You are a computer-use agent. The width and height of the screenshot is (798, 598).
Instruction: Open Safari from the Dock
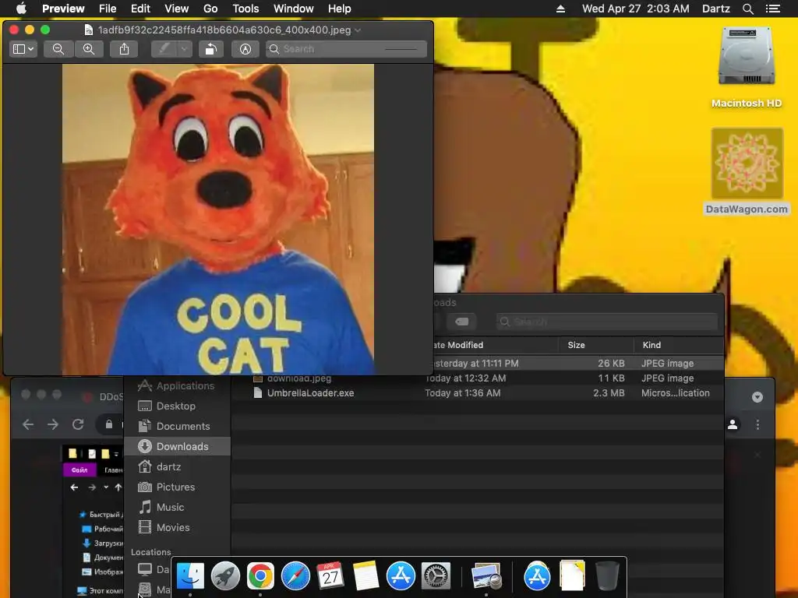tap(295, 576)
